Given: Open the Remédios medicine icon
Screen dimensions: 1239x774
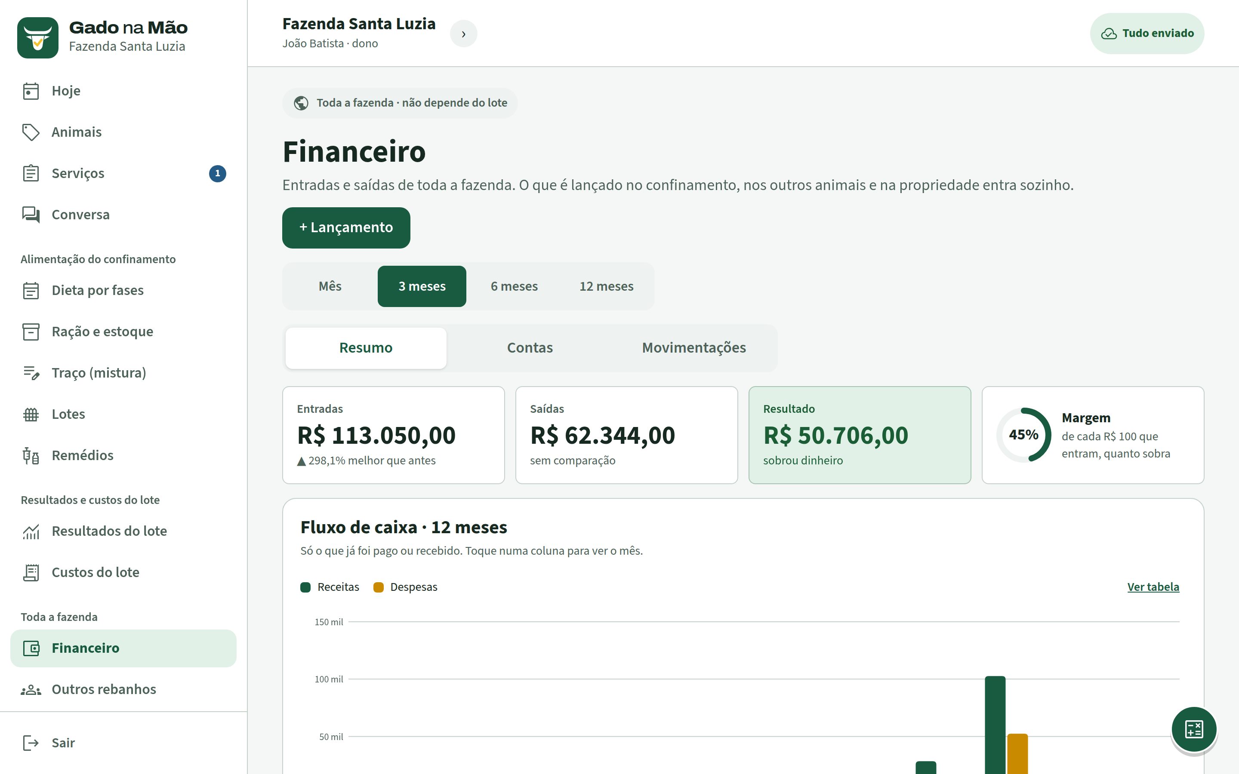Looking at the screenshot, I should point(31,456).
